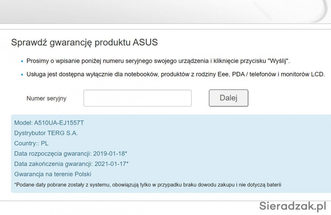The image size is (331, 215).
Task: Click the line 'Usługa jest dostępna wyłącznie'
Action: pos(176,74)
